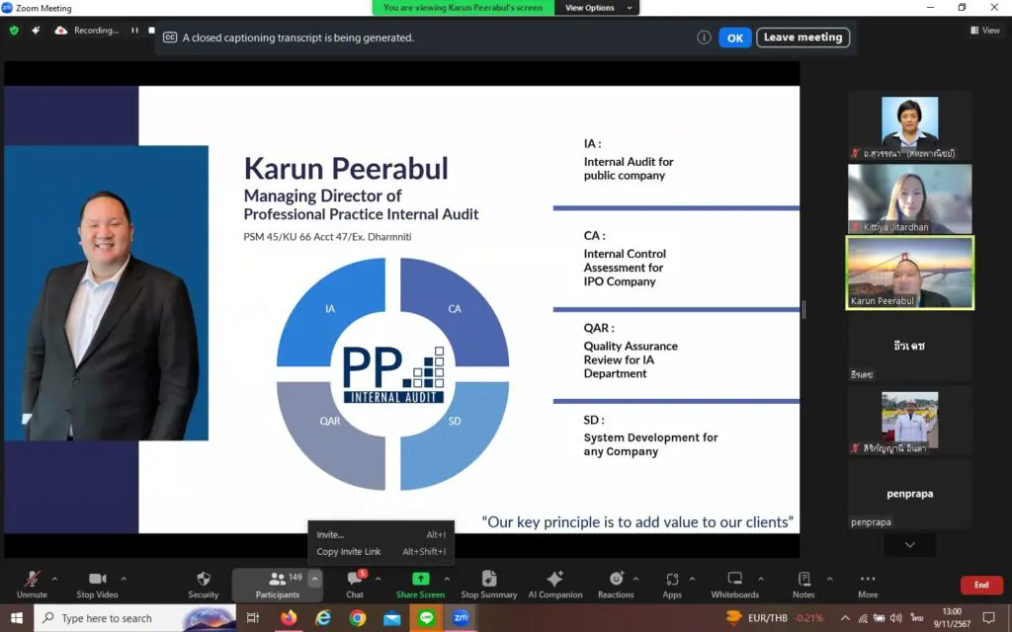The height and width of the screenshot is (632, 1012).
Task: Select Karun Peerabul's highlighted video tile
Action: coord(909,273)
